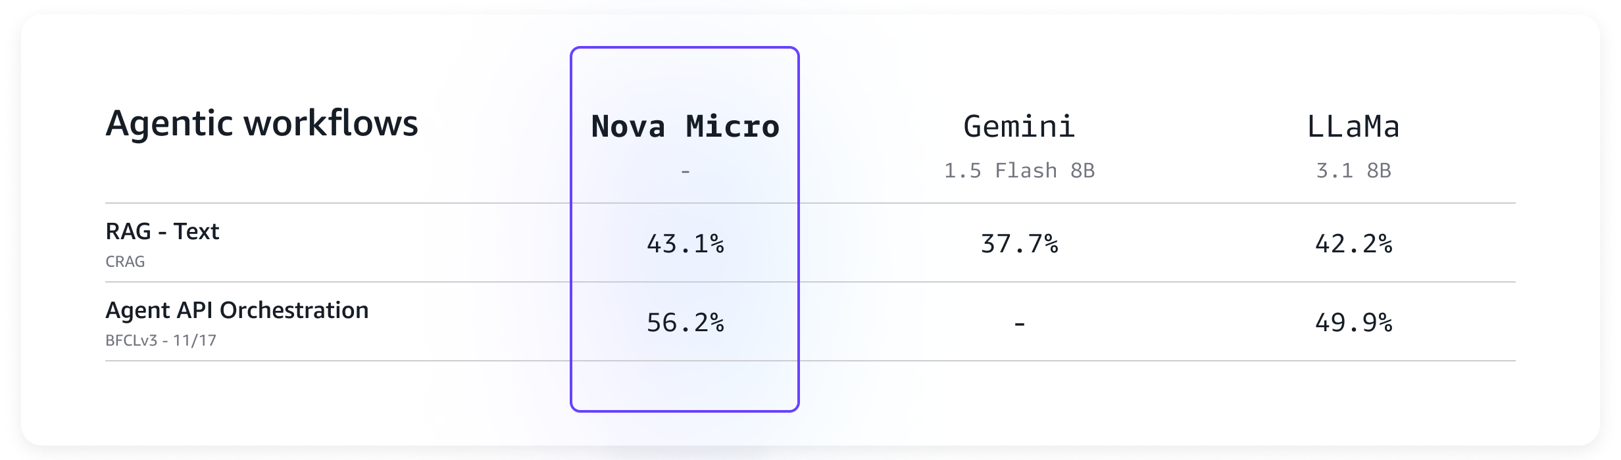Select Nova Micro's 56.2% orchestration score
The height and width of the screenshot is (460, 1621).
coord(685,323)
